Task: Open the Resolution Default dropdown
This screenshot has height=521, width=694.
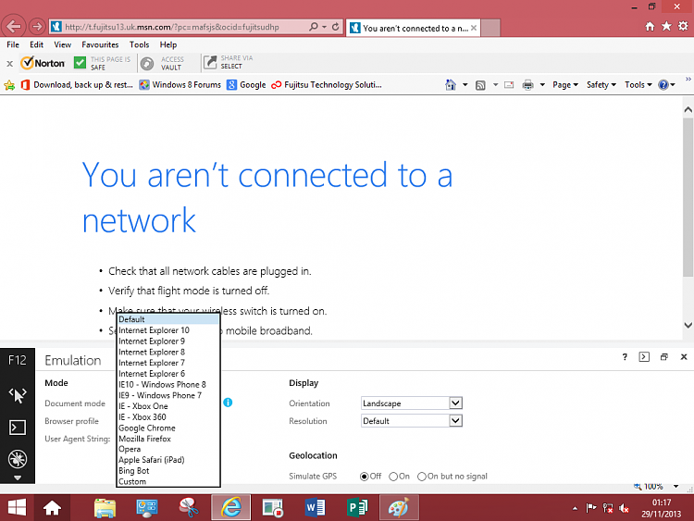Action: click(412, 420)
